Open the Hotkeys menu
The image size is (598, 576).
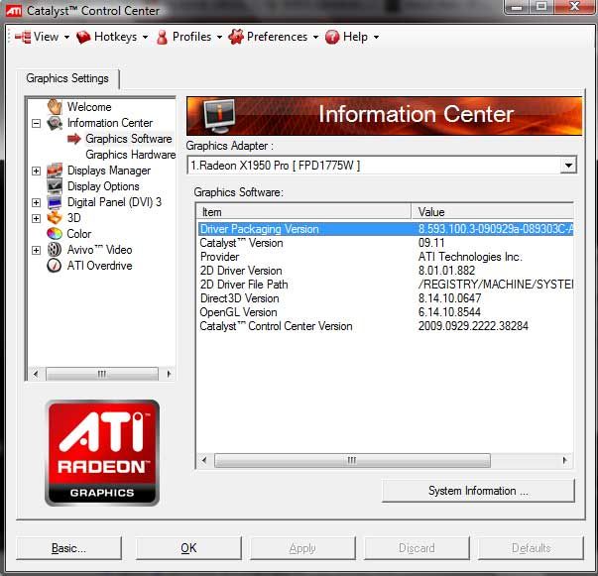tap(112, 37)
